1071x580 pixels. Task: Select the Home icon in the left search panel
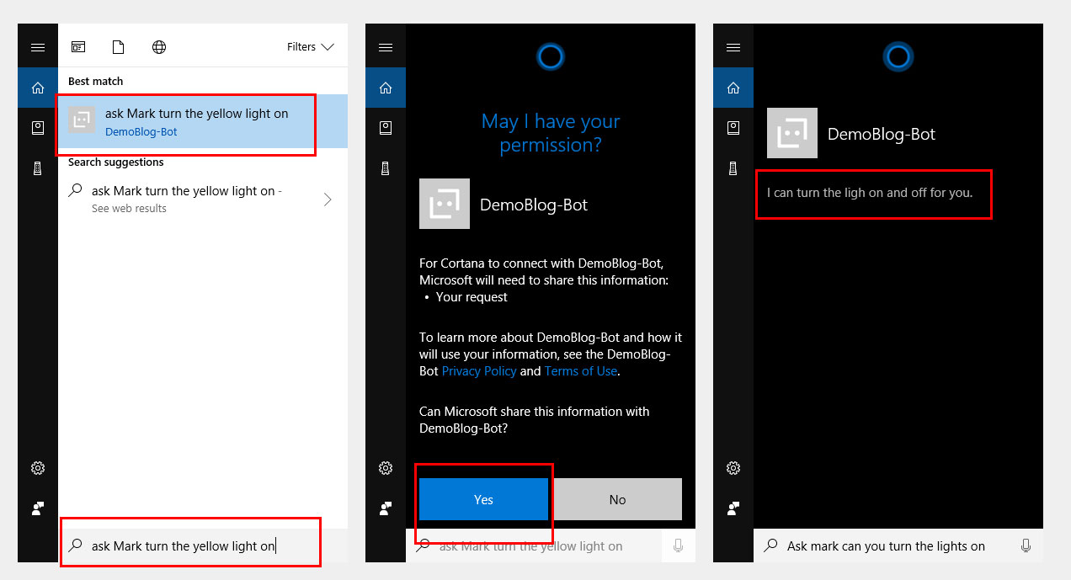38,88
